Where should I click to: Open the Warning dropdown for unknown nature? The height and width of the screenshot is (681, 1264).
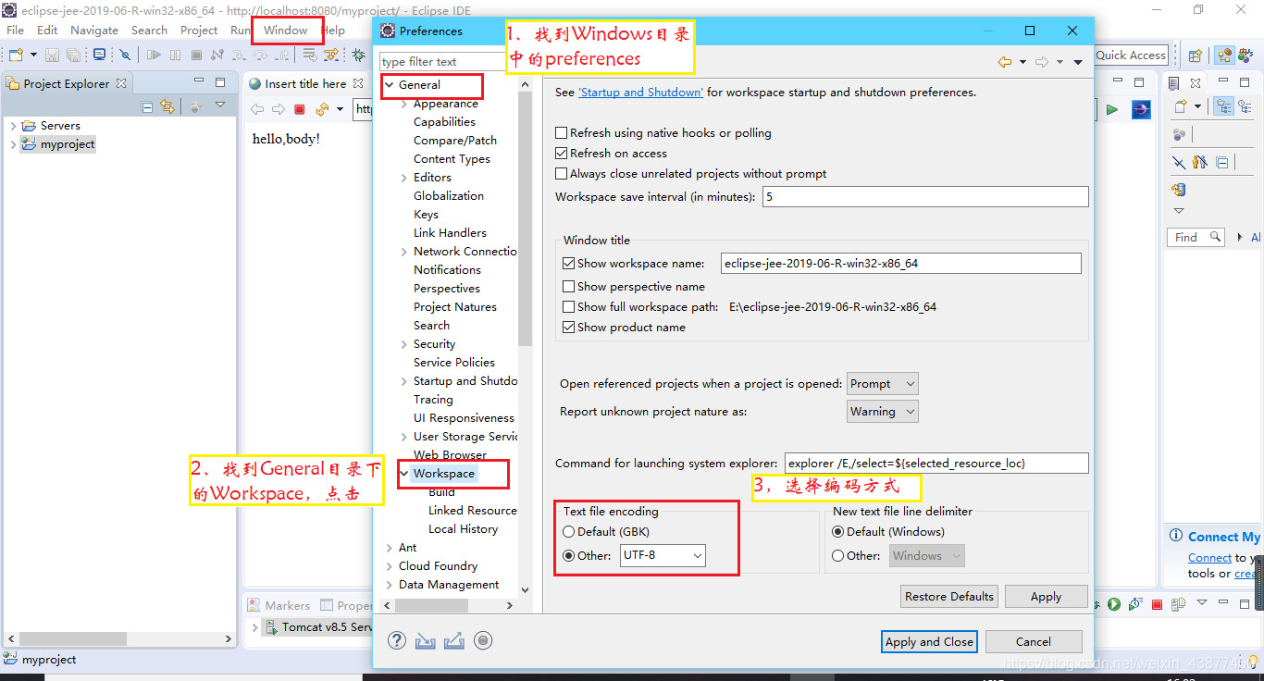click(883, 412)
